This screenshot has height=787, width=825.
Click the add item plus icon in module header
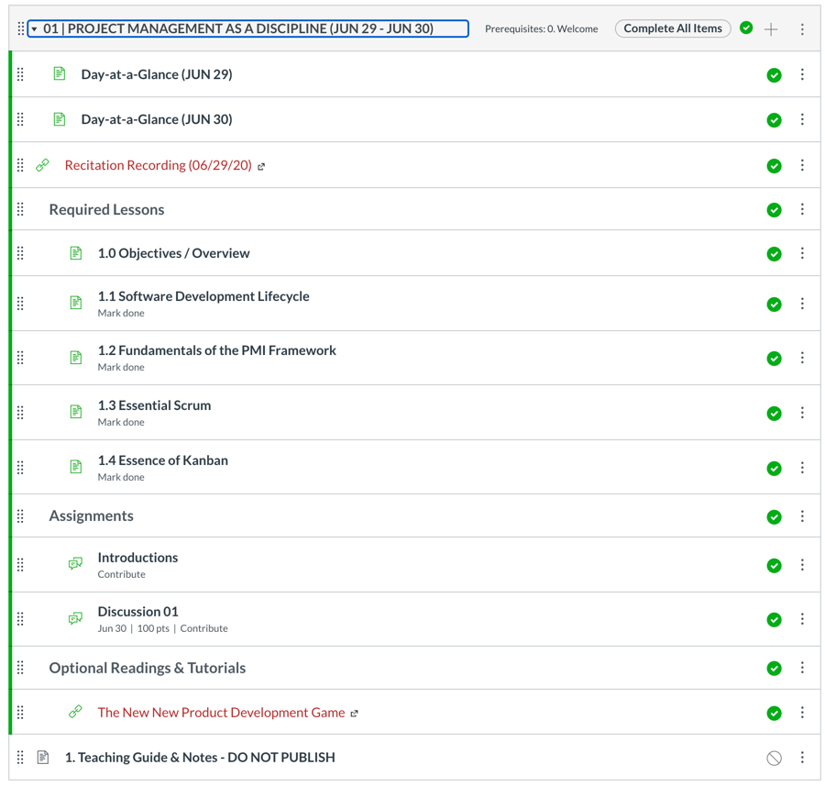771,29
